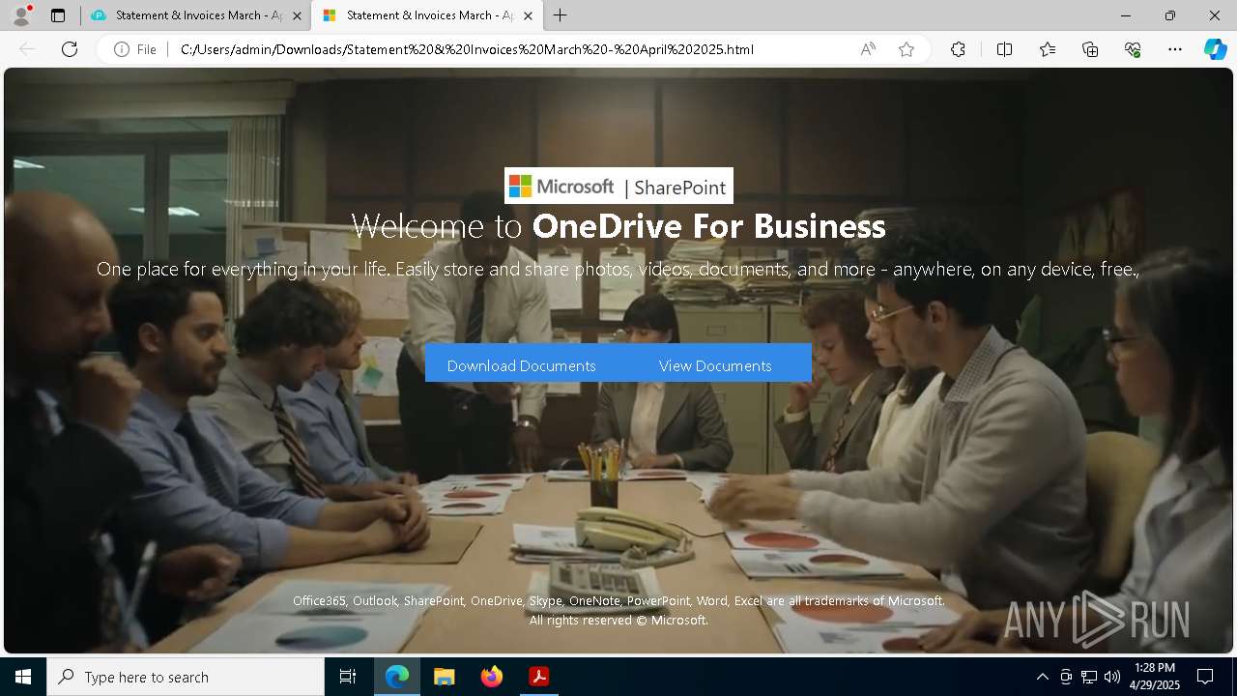Open Microsoft Edge from the taskbar

click(x=397, y=677)
